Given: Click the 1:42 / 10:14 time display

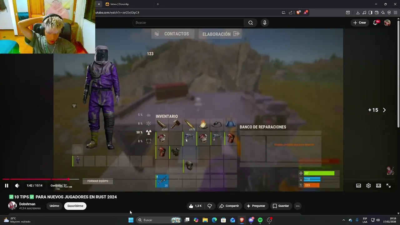Looking at the screenshot, I should tap(34, 186).
